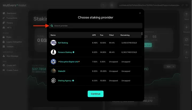192x110 pixels.
Task: Click into the Search provider field
Action: pyautogui.click(x=95, y=26)
